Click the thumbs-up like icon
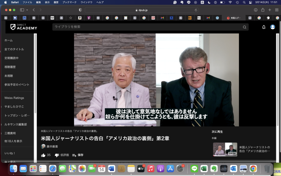Image resolution: width=281 pixels, height=176 pixels. coord(43,155)
